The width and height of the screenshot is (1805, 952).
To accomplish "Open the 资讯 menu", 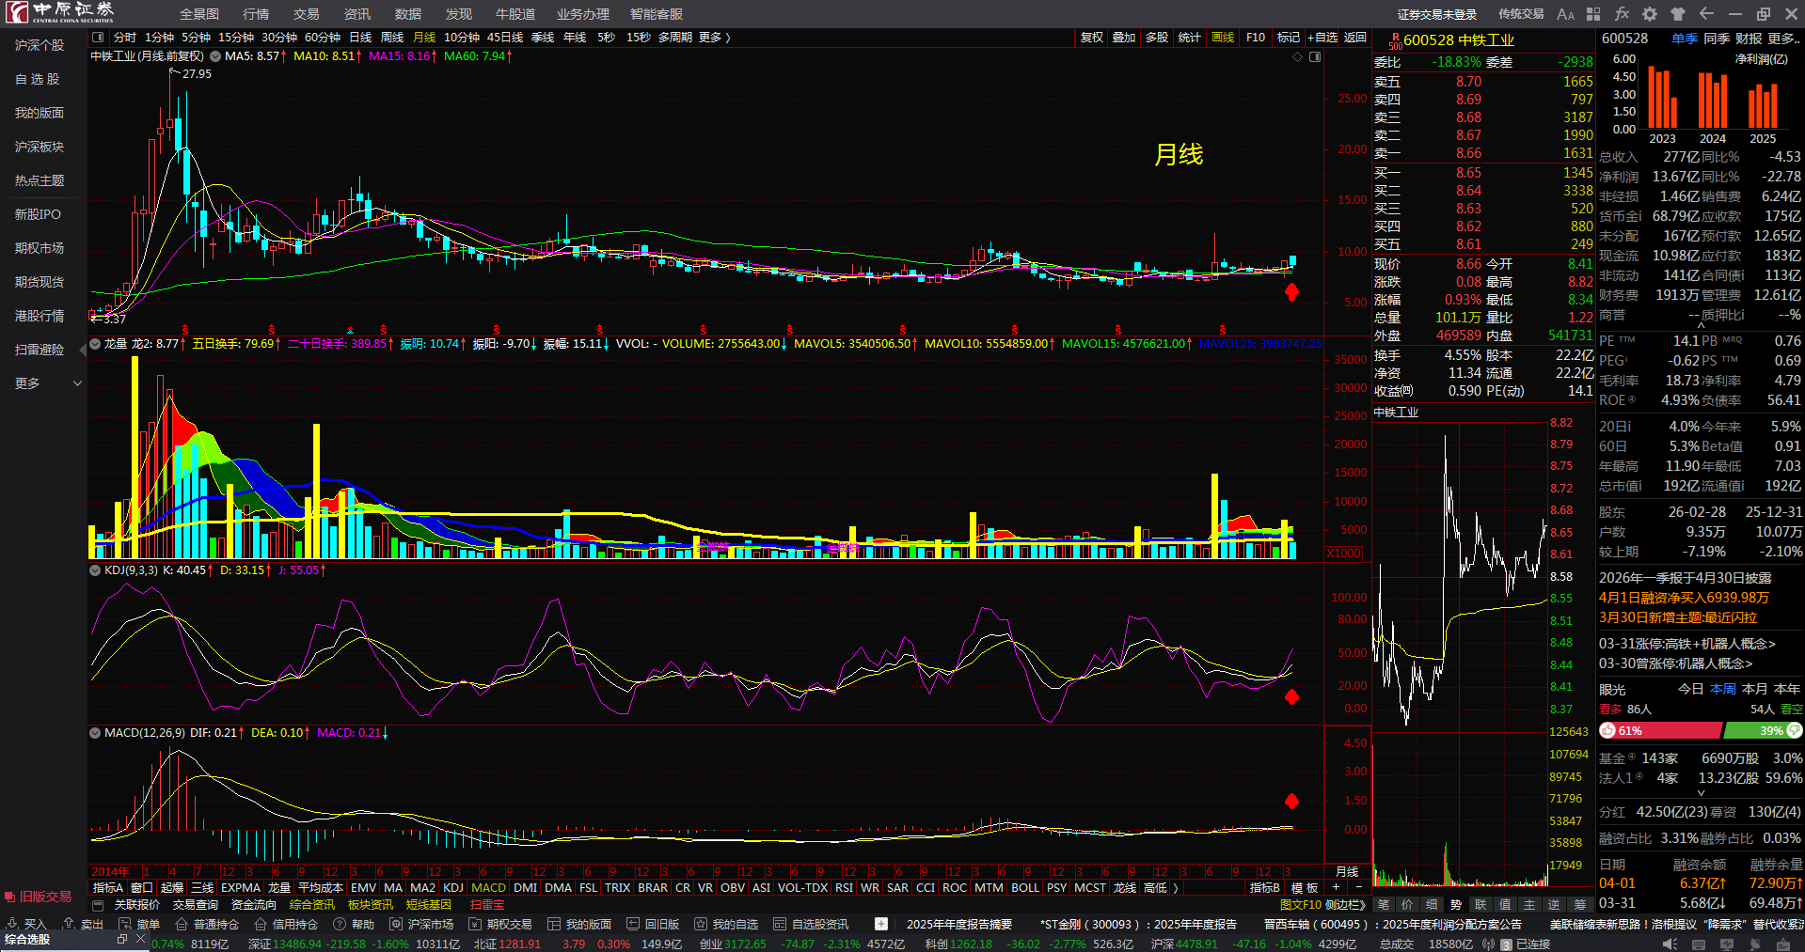I will (x=357, y=14).
